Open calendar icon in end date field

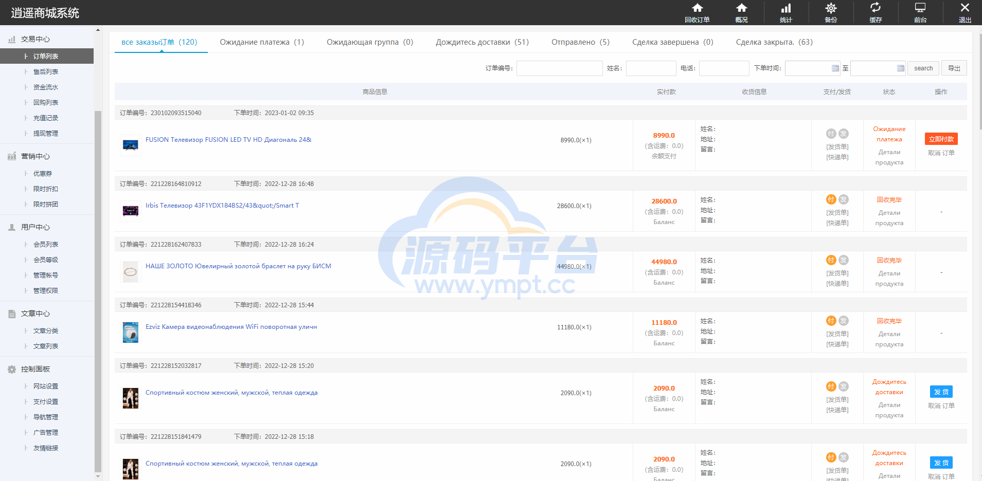(901, 68)
